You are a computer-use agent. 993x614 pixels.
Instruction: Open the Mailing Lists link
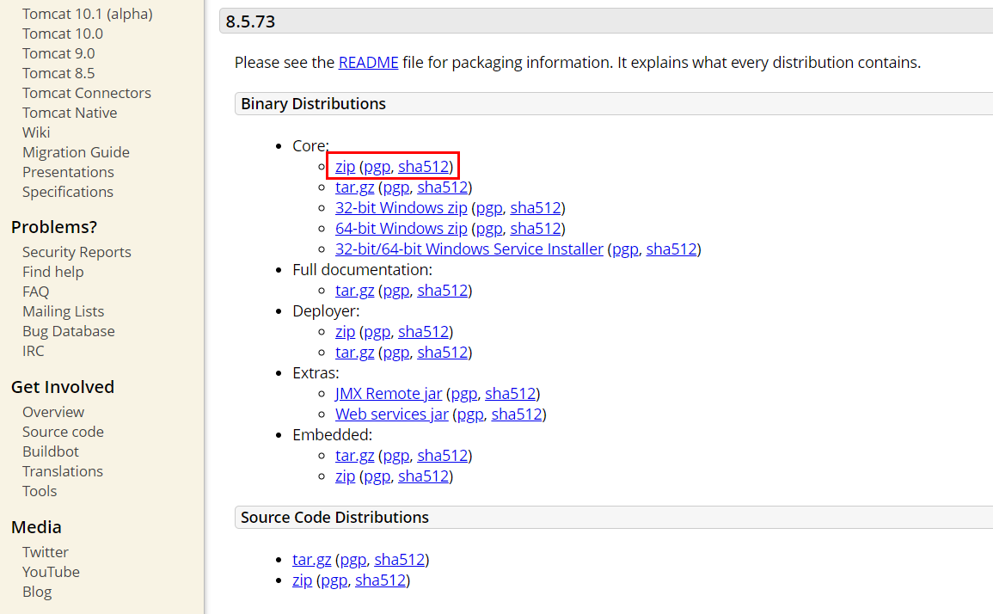click(64, 311)
